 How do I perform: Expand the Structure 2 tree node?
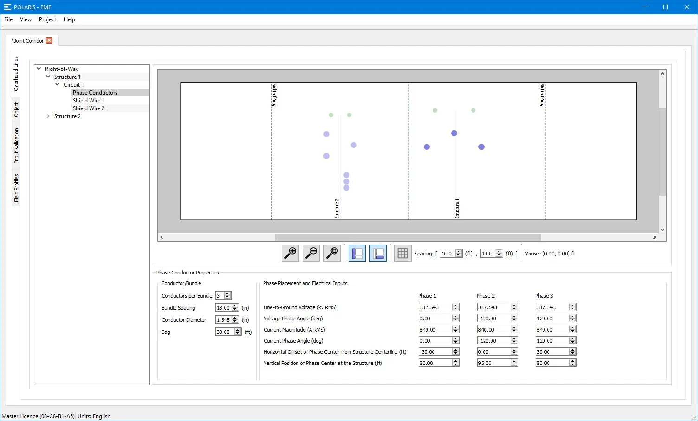pos(48,116)
